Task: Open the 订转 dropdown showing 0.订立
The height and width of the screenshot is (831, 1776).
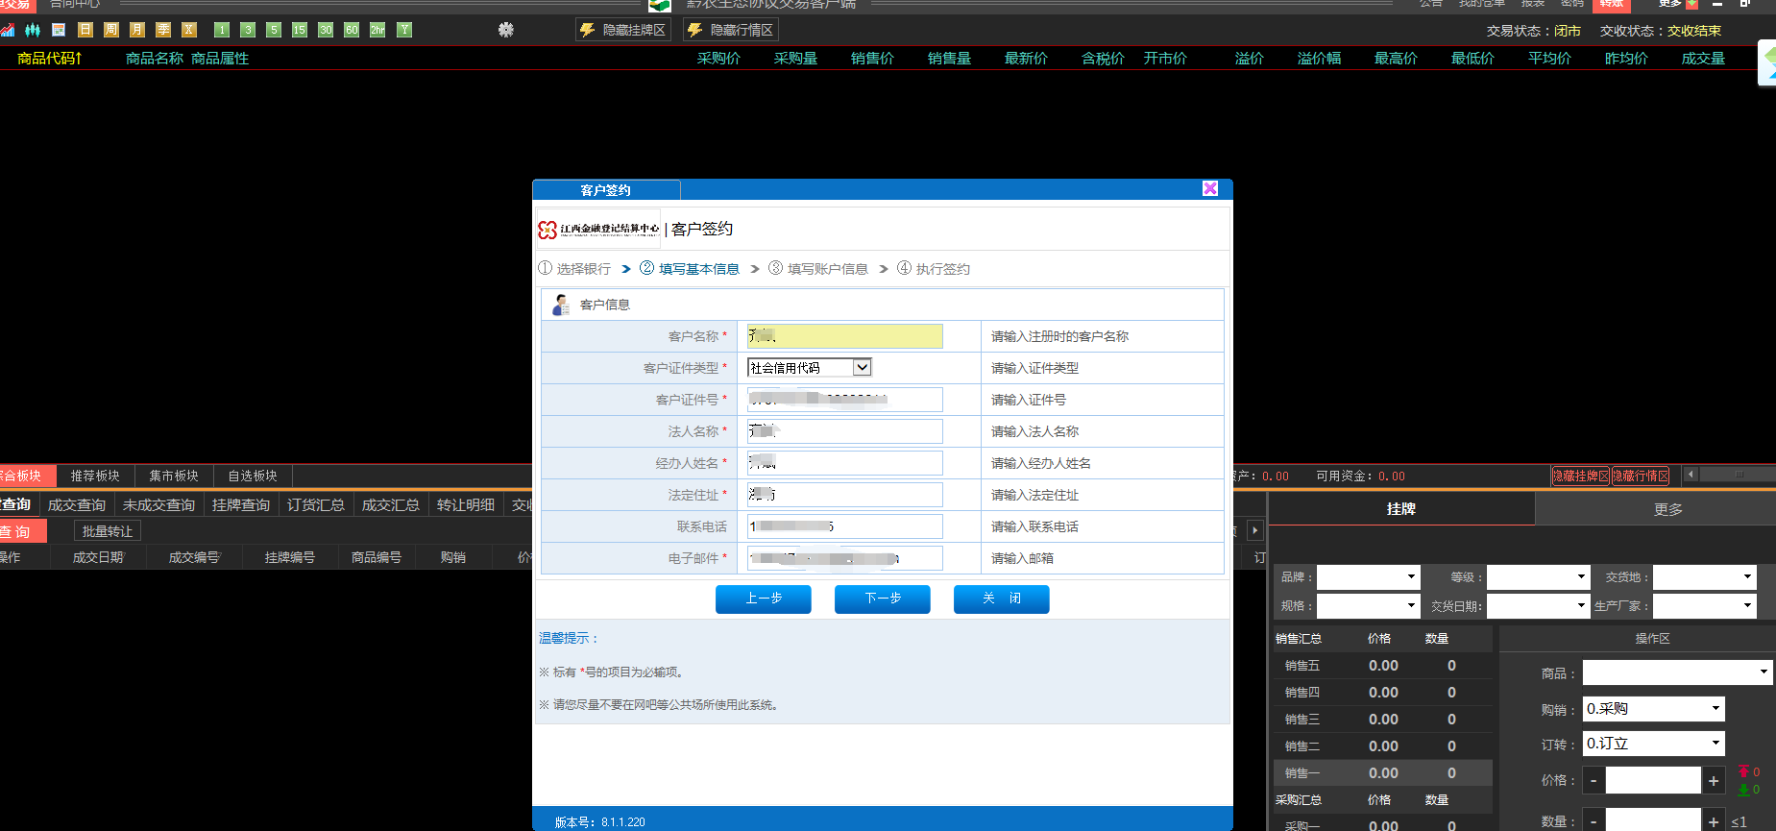Action: click(1654, 744)
